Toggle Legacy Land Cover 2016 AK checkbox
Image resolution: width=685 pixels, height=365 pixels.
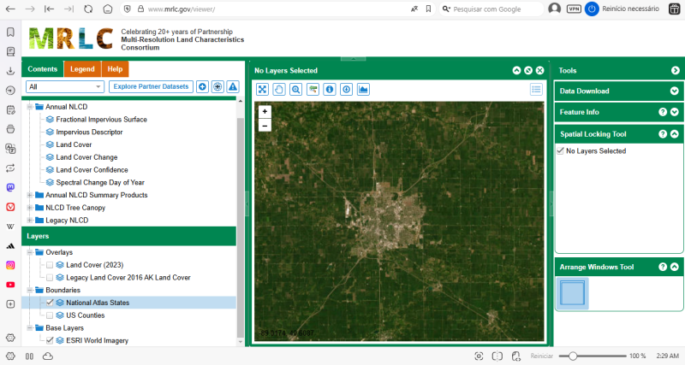pyautogui.click(x=50, y=278)
